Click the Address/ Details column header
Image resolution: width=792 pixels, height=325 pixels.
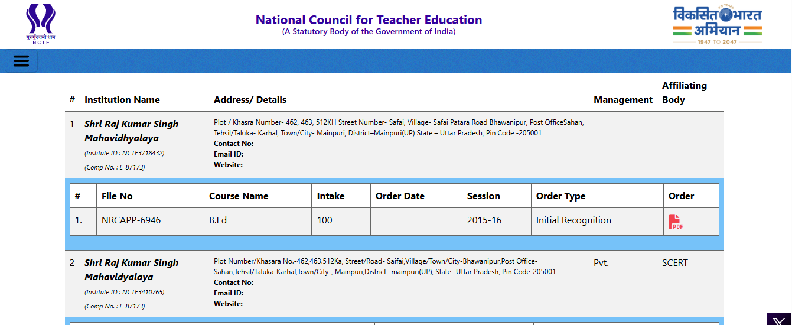click(x=250, y=100)
